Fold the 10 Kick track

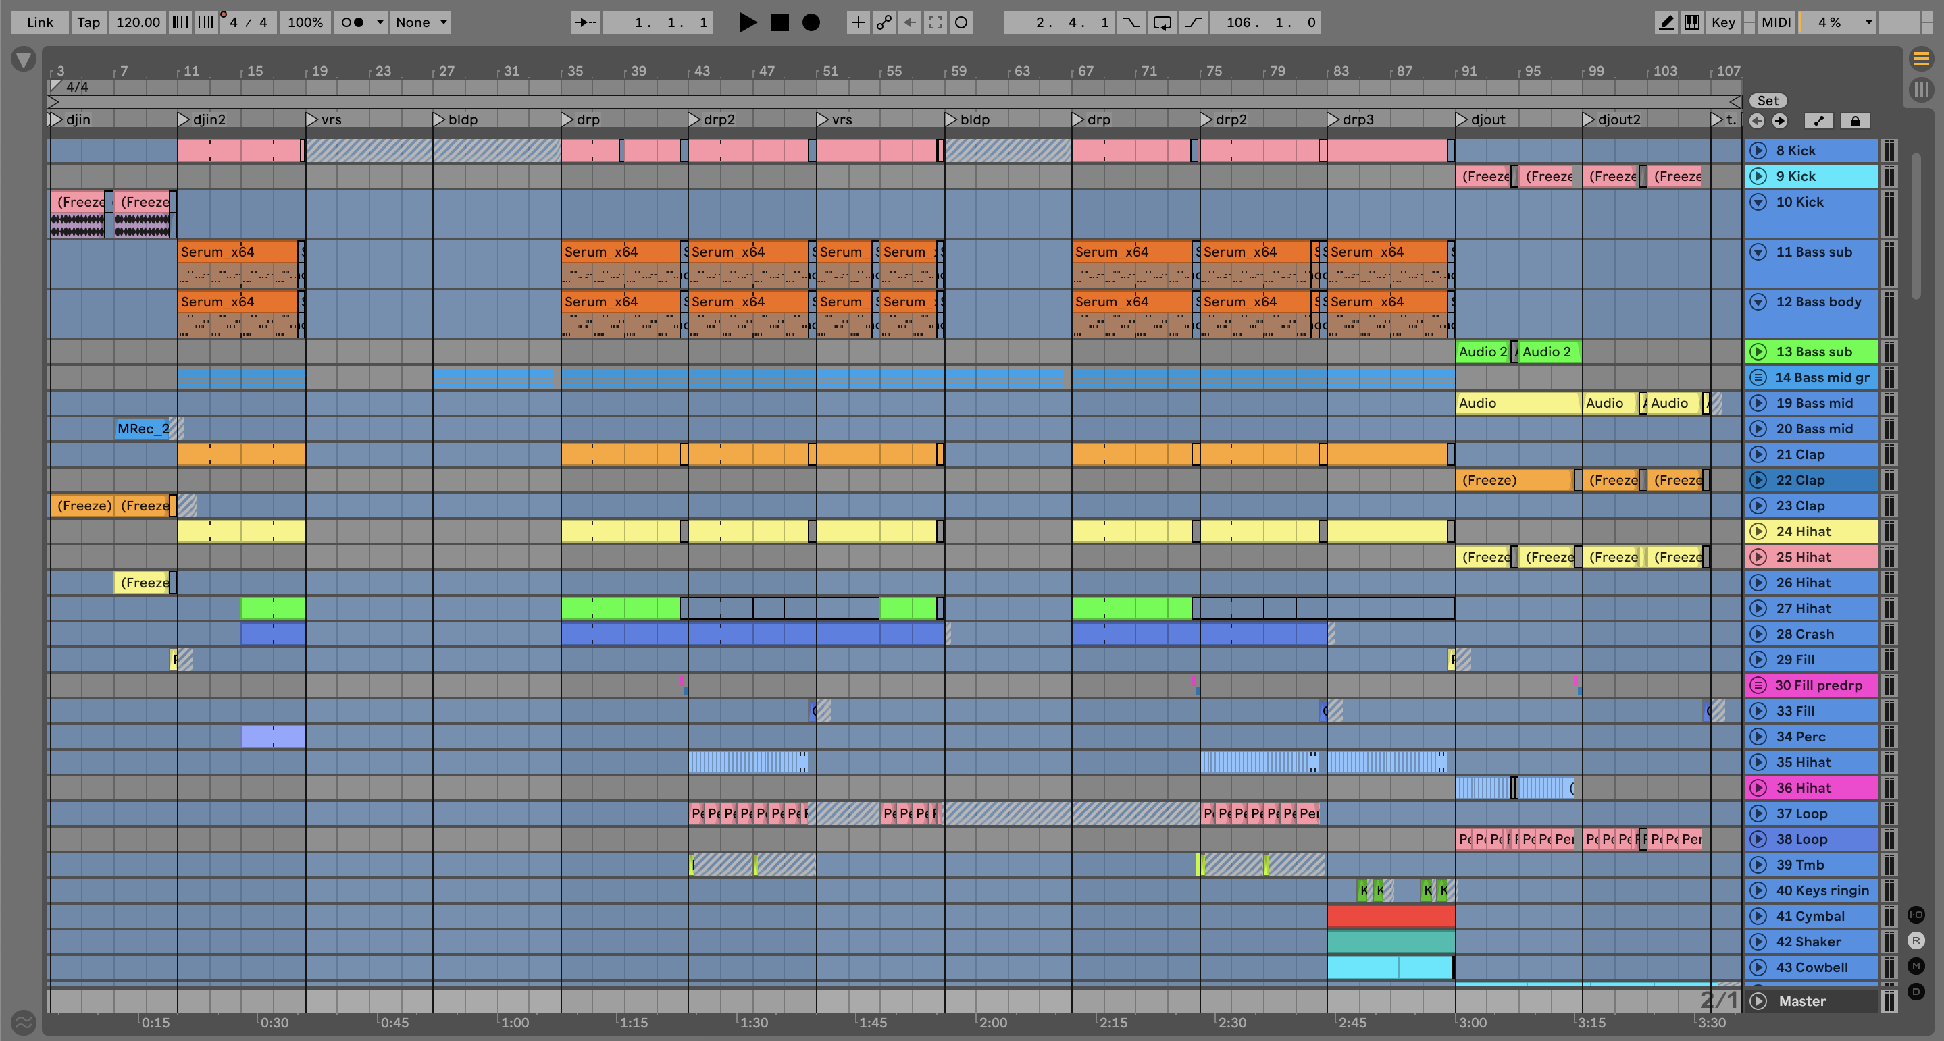click(x=1758, y=201)
